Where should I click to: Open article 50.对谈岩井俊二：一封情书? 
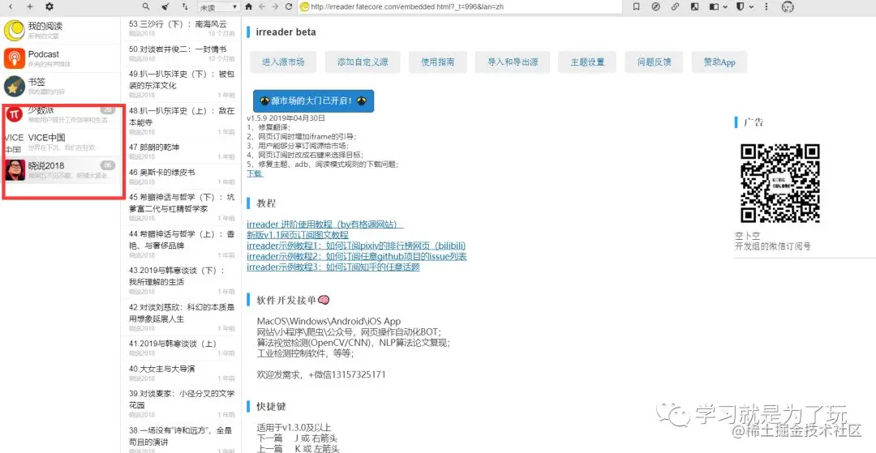tap(182, 53)
